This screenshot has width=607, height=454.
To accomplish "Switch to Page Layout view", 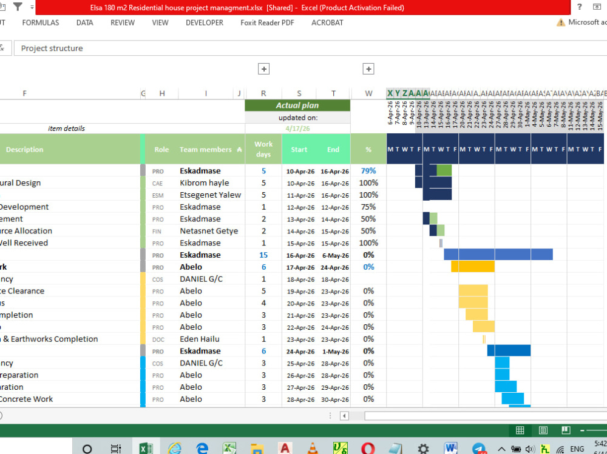I will 543,430.
